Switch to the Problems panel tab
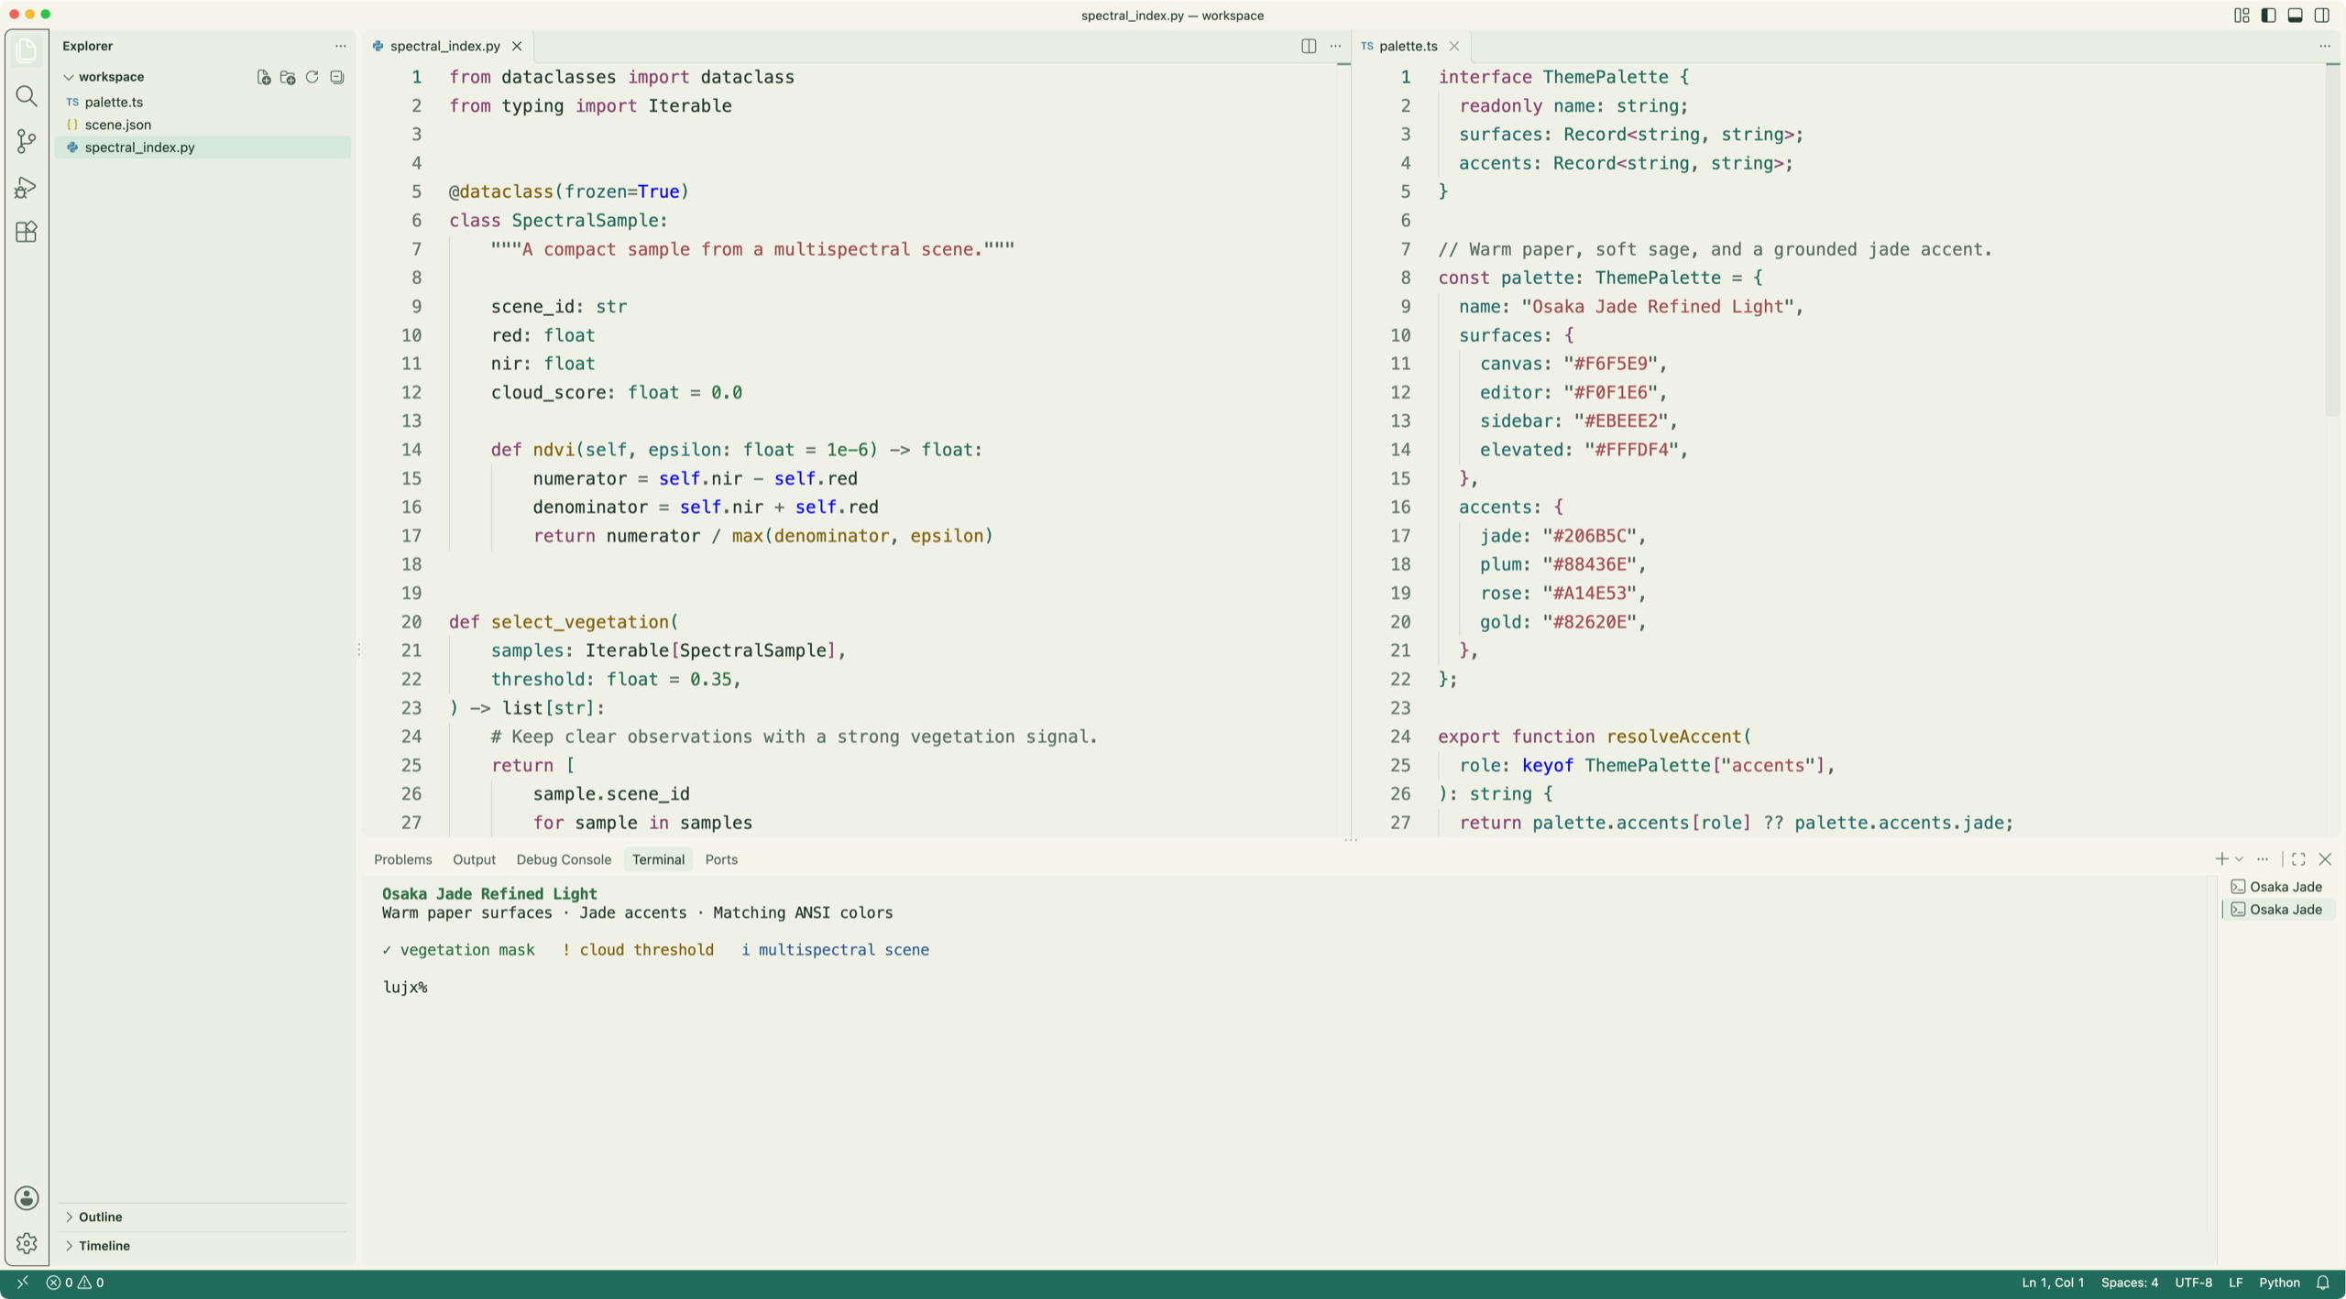Screen dimensions: 2346x1299 point(402,859)
